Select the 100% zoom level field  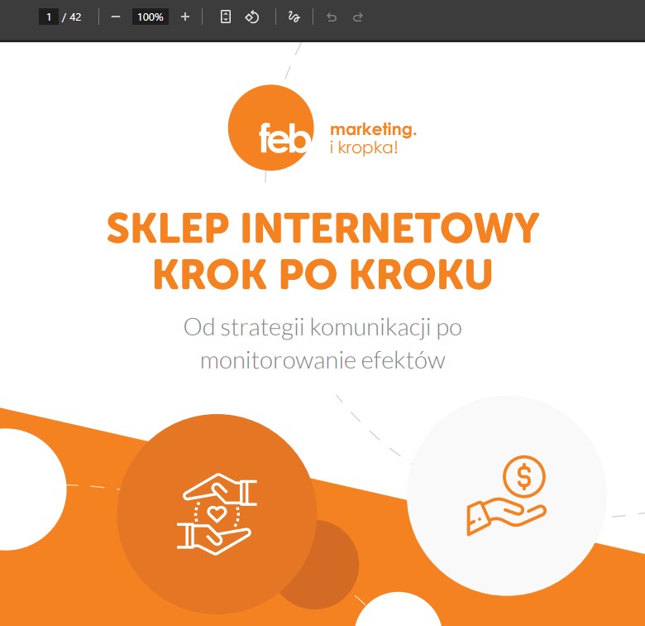(150, 17)
